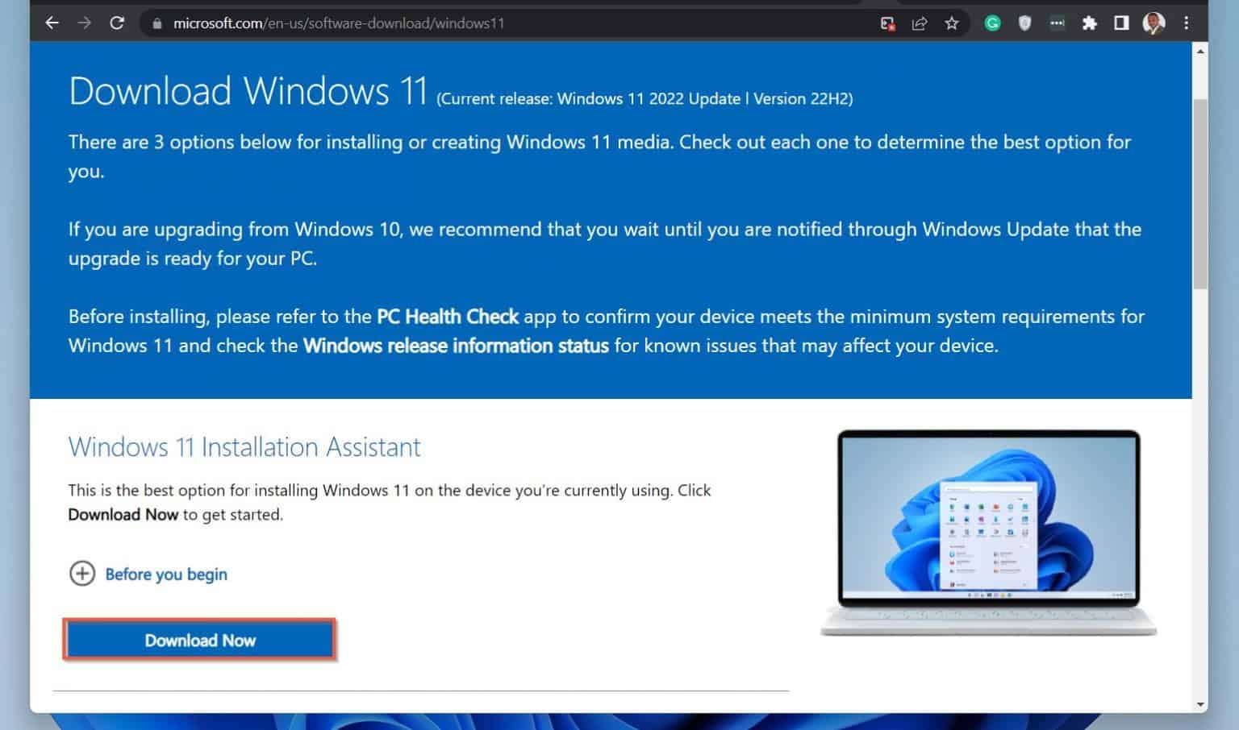Click the back navigation arrow
Viewport: 1239px width, 730px height.
[x=52, y=23]
